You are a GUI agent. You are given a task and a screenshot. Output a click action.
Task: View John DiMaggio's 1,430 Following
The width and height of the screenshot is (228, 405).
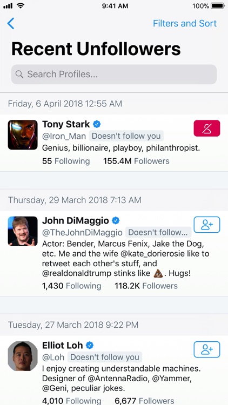(72, 286)
